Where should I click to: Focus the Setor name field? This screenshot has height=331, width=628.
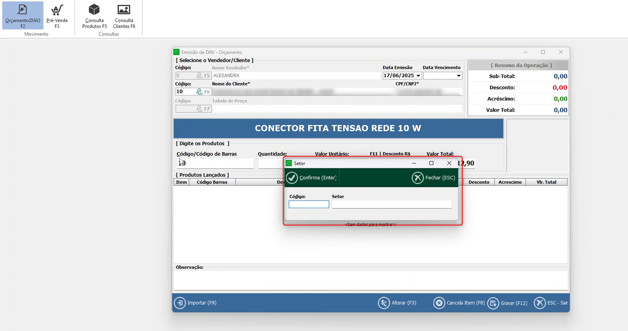click(x=392, y=204)
